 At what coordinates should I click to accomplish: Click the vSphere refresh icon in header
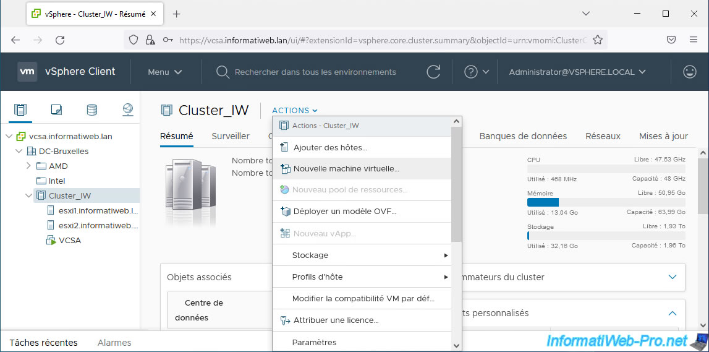433,72
